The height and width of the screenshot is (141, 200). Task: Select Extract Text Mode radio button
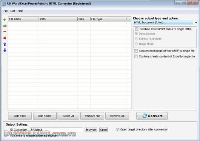click(x=136, y=39)
